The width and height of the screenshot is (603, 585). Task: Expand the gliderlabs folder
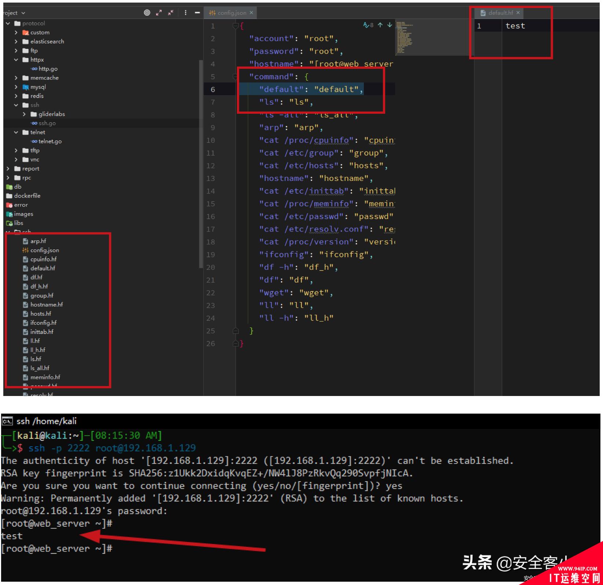24,114
